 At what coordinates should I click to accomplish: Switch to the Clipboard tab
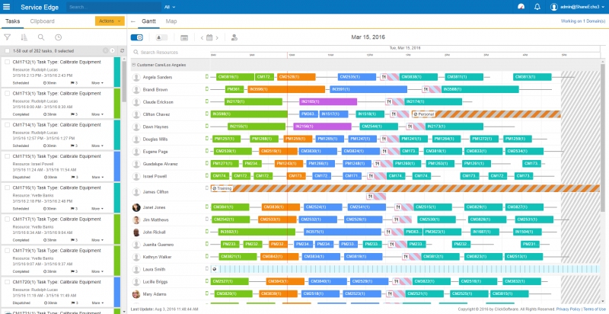pos(43,21)
